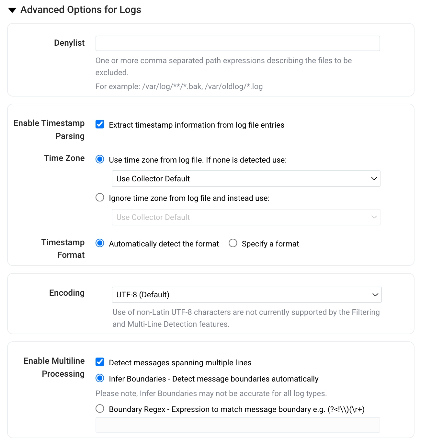The height and width of the screenshot is (445, 421).
Task: Click inside the Denylist text field
Action: click(x=237, y=43)
